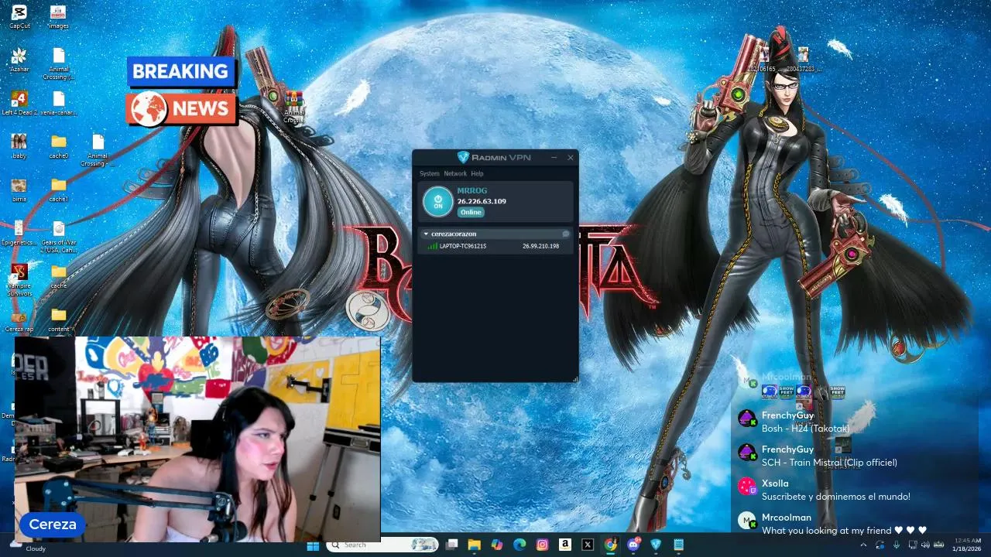
Task: Open the X app from the taskbar
Action: click(x=588, y=545)
